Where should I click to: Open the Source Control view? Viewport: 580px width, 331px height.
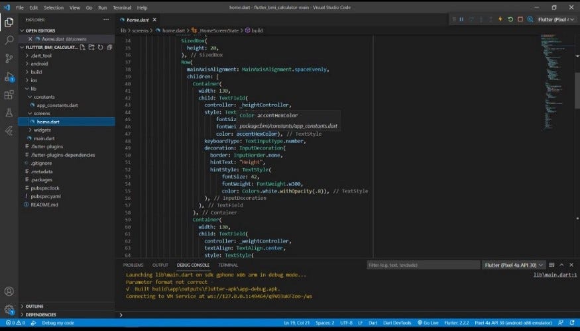click(x=9, y=58)
